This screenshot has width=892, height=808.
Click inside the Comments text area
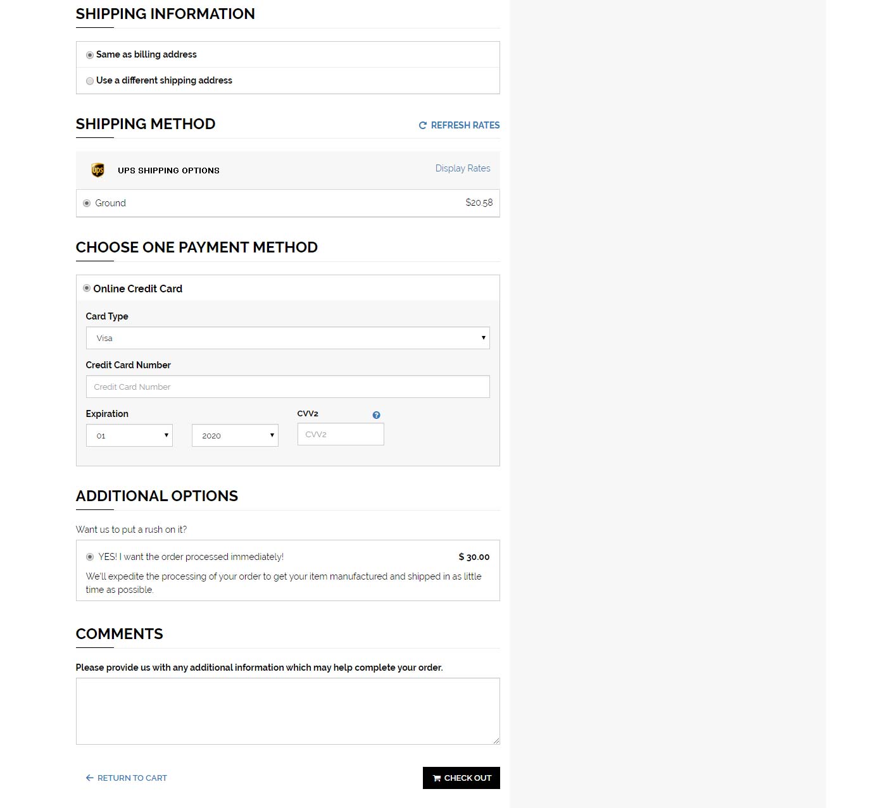pyautogui.click(x=287, y=711)
